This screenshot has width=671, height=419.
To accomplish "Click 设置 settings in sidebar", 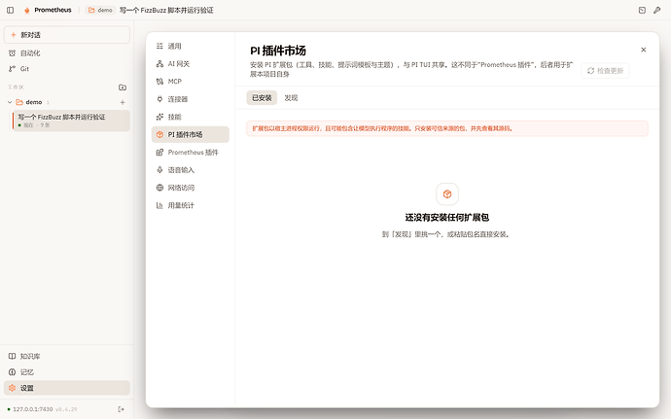I will pyautogui.click(x=67, y=388).
